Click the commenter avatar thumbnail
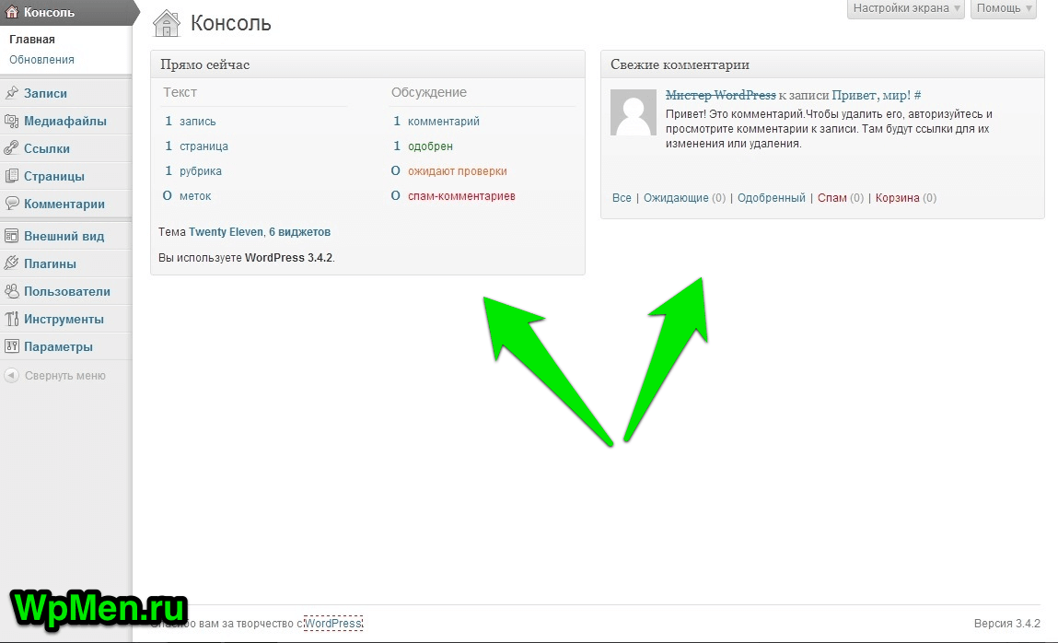This screenshot has width=1058, height=643. tap(634, 113)
